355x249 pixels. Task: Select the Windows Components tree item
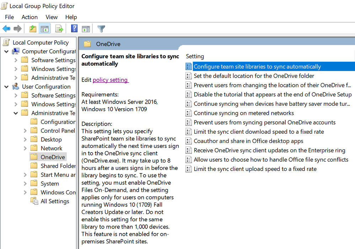(x=58, y=192)
